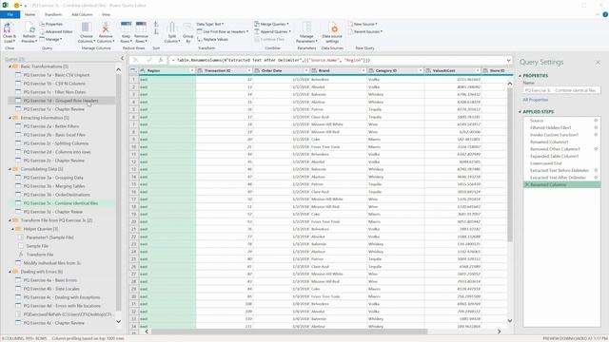Viewport: 609px width, 342px height.
Task: Click the Remove Rows icon
Action: (141, 28)
